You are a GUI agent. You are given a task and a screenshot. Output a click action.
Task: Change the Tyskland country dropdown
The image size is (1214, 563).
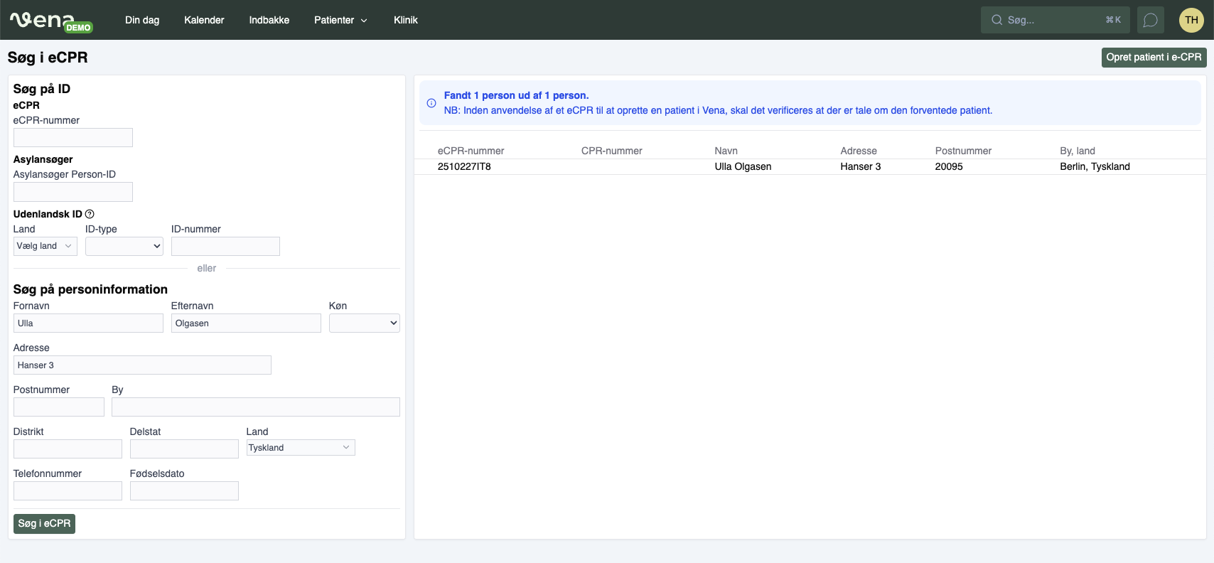(300, 448)
